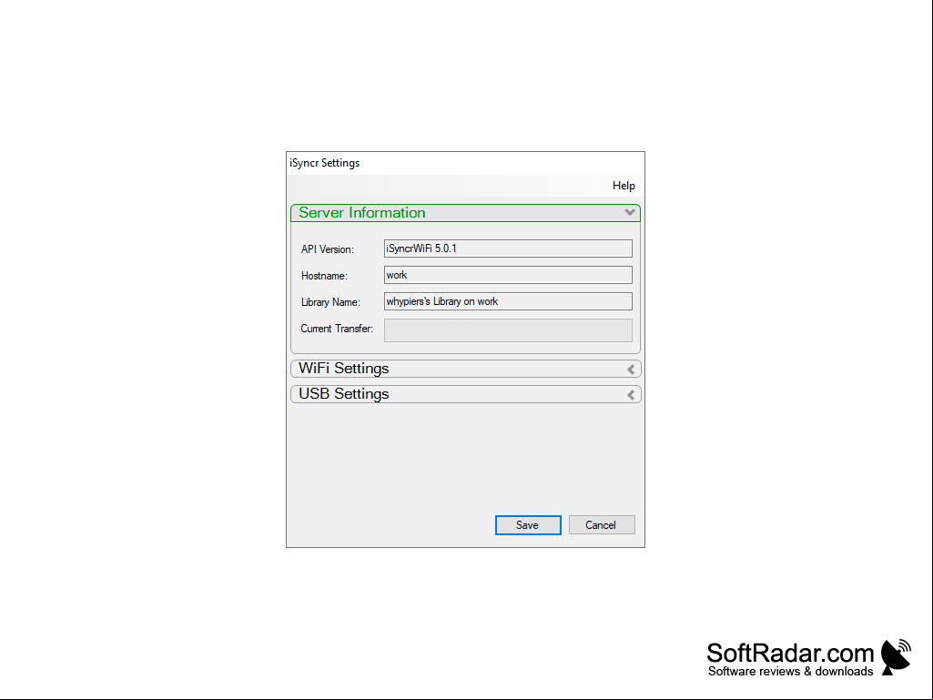This screenshot has height=700, width=933.
Task: Click the iSyncr Settings window title
Action: 324,163
